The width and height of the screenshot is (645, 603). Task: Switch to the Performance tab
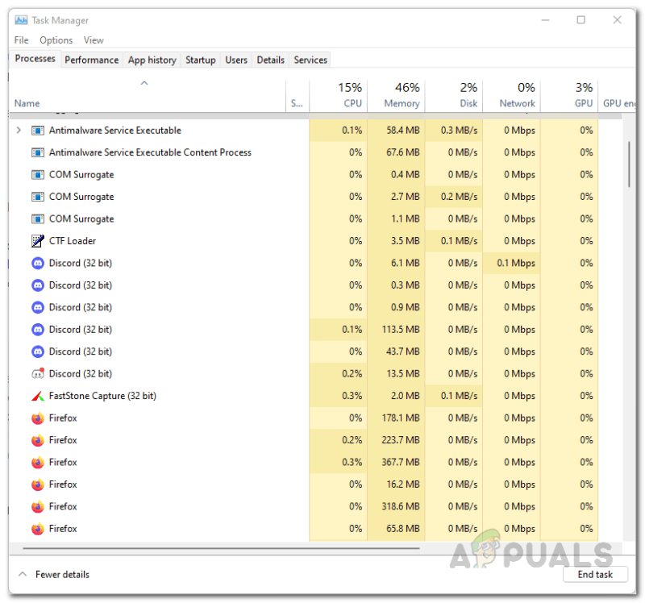click(x=91, y=60)
